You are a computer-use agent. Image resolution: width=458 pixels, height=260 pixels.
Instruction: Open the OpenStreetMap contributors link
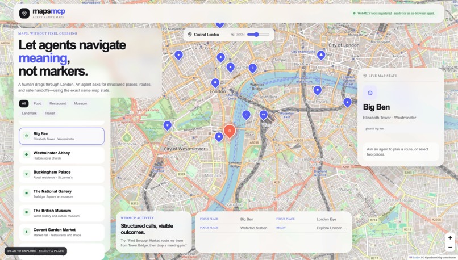(x=441, y=258)
